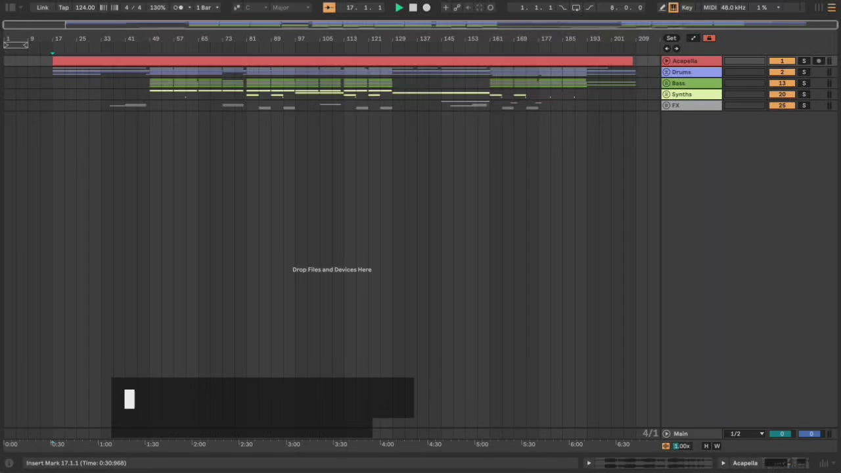This screenshot has width=841, height=473.
Task: Solo the Drums track
Action: pyautogui.click(x=804, y=72)
